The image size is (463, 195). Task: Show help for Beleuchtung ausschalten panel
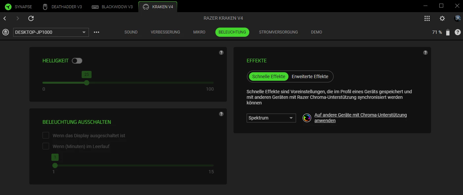[221, 114]
